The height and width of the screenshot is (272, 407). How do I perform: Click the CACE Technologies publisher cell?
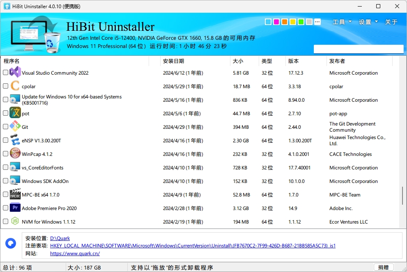click(350, 154)
